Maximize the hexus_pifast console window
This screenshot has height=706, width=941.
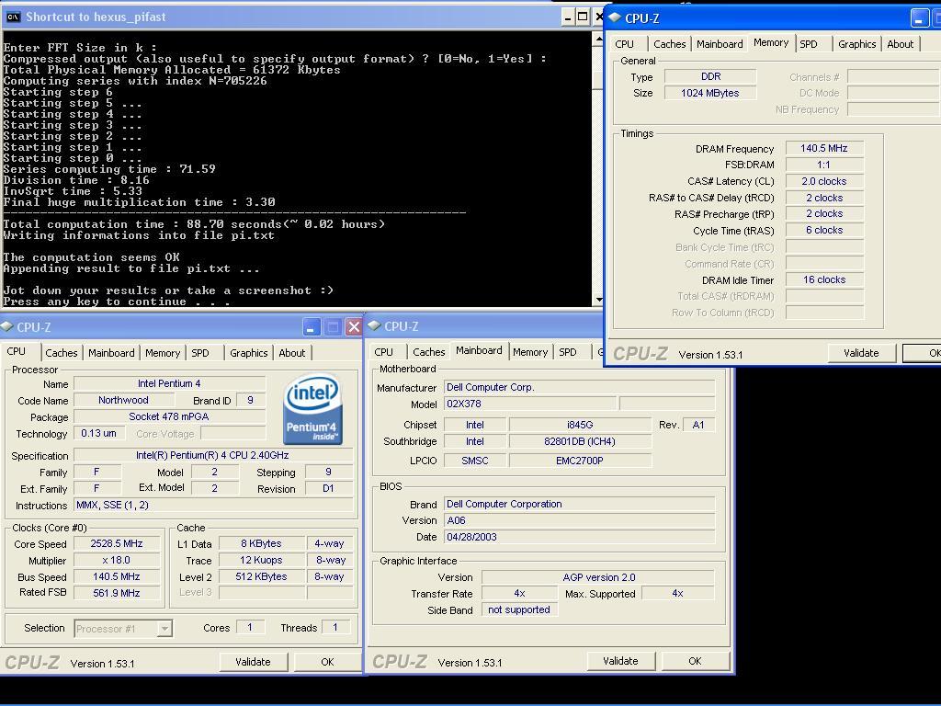pyautogui.click(x=583, y=17)
